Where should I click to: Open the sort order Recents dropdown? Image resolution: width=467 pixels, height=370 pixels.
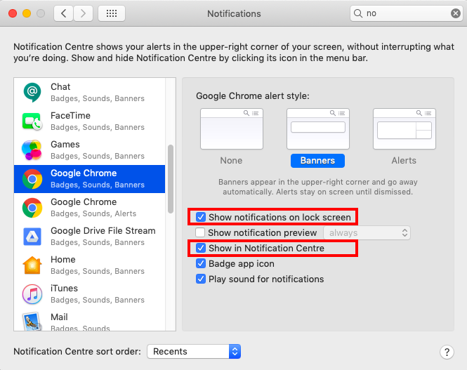(194, 352)
